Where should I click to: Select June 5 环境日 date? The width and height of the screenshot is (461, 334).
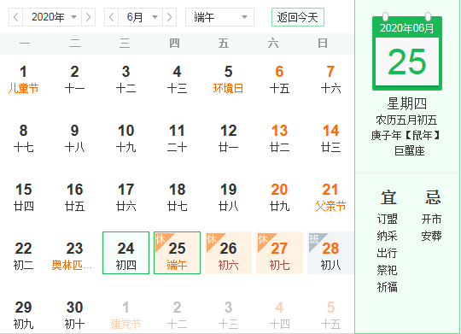coord(228,79)
